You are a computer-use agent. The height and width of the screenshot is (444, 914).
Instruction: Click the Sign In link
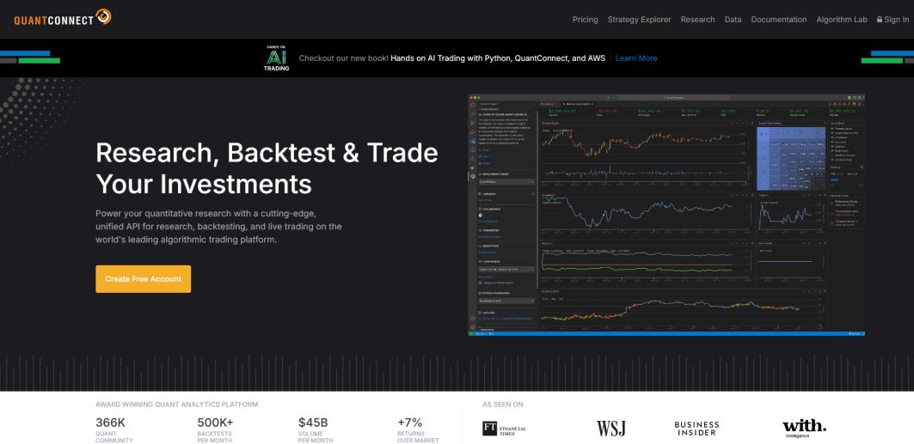893,19
